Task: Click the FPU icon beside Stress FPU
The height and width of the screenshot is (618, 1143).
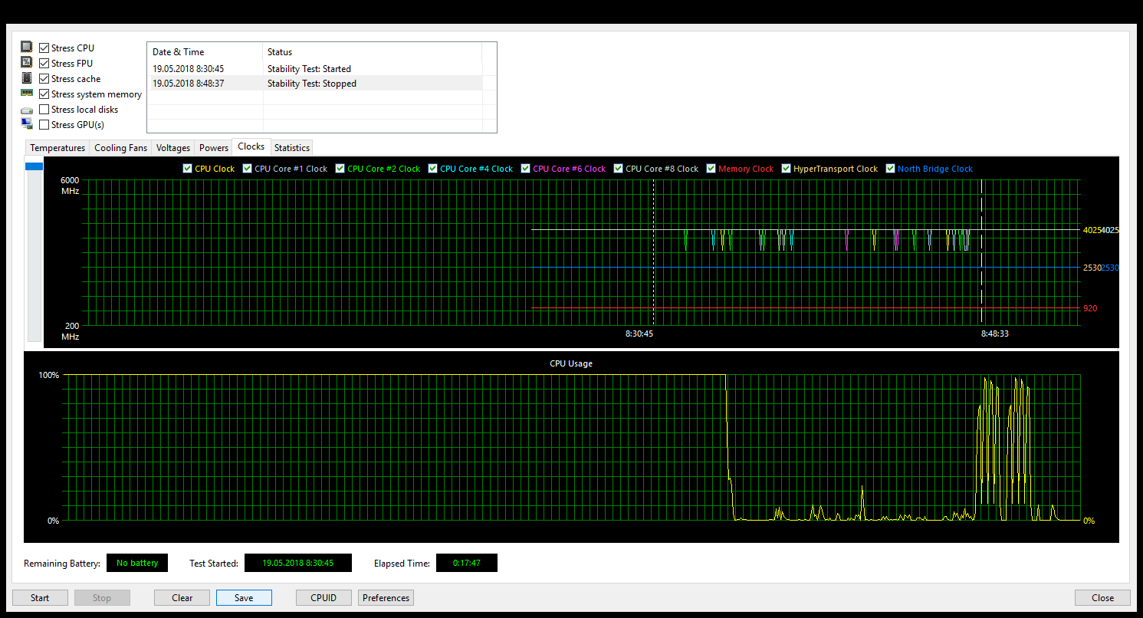Action: (x=27, y=63)
